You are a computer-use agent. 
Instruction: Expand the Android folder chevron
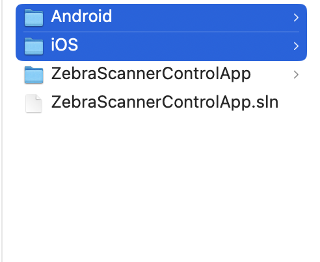pyautogui.click(x=296, y=18)
